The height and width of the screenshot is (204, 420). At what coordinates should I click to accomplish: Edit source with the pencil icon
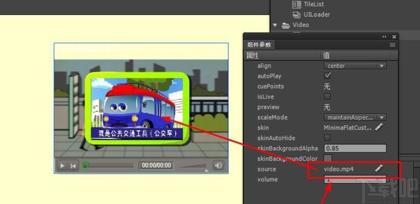click(x=378, y=168)
